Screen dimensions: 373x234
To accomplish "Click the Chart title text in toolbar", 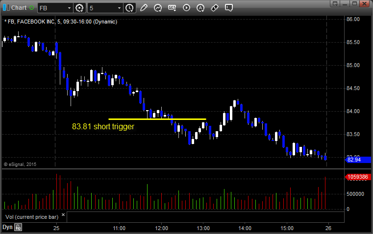I will (x=19, y=8).
